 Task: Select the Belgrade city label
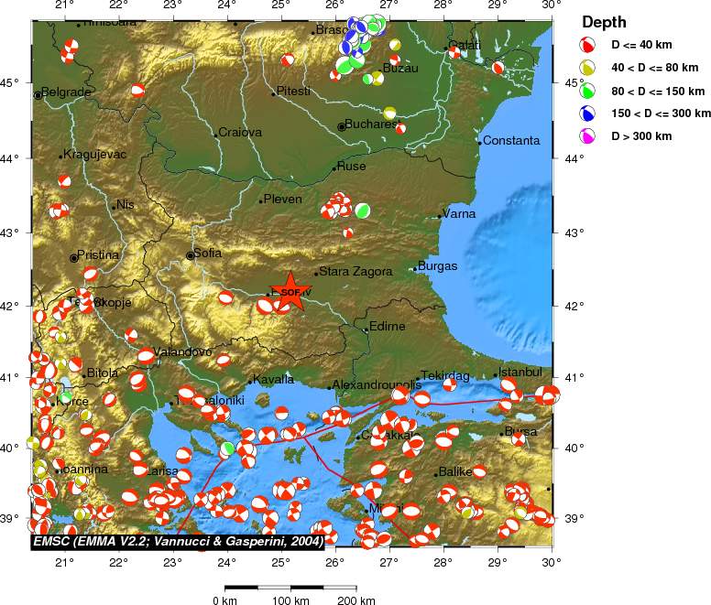[x=65, y=92]
